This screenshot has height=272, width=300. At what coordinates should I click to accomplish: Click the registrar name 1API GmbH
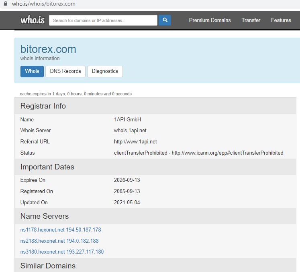(x=127, y=120)
